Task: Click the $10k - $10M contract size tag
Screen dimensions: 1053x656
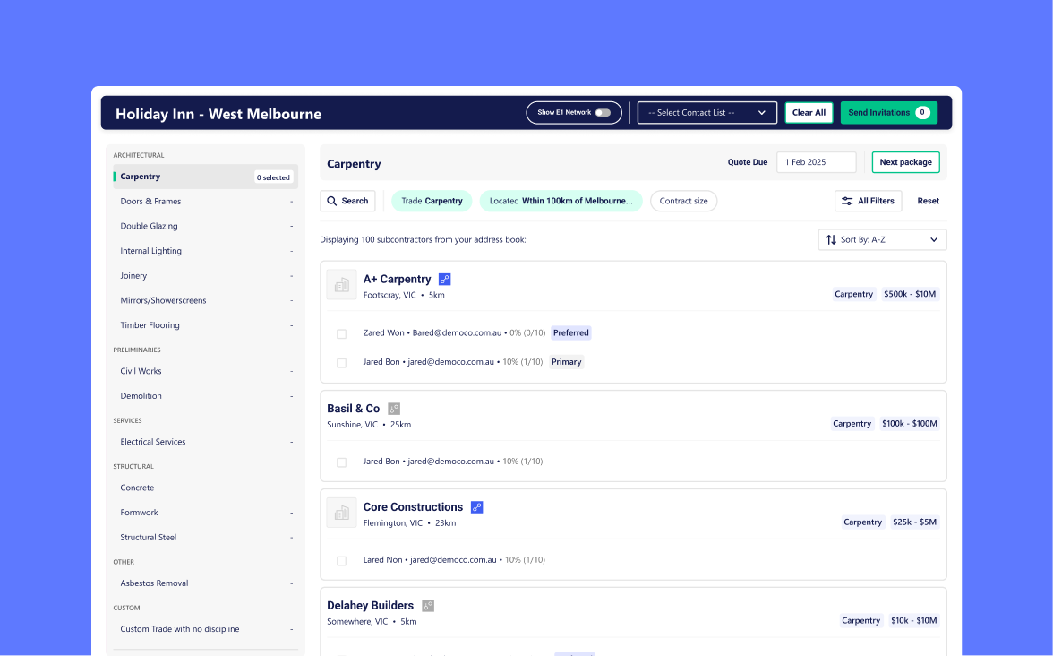Action: [x=913, y=620]
